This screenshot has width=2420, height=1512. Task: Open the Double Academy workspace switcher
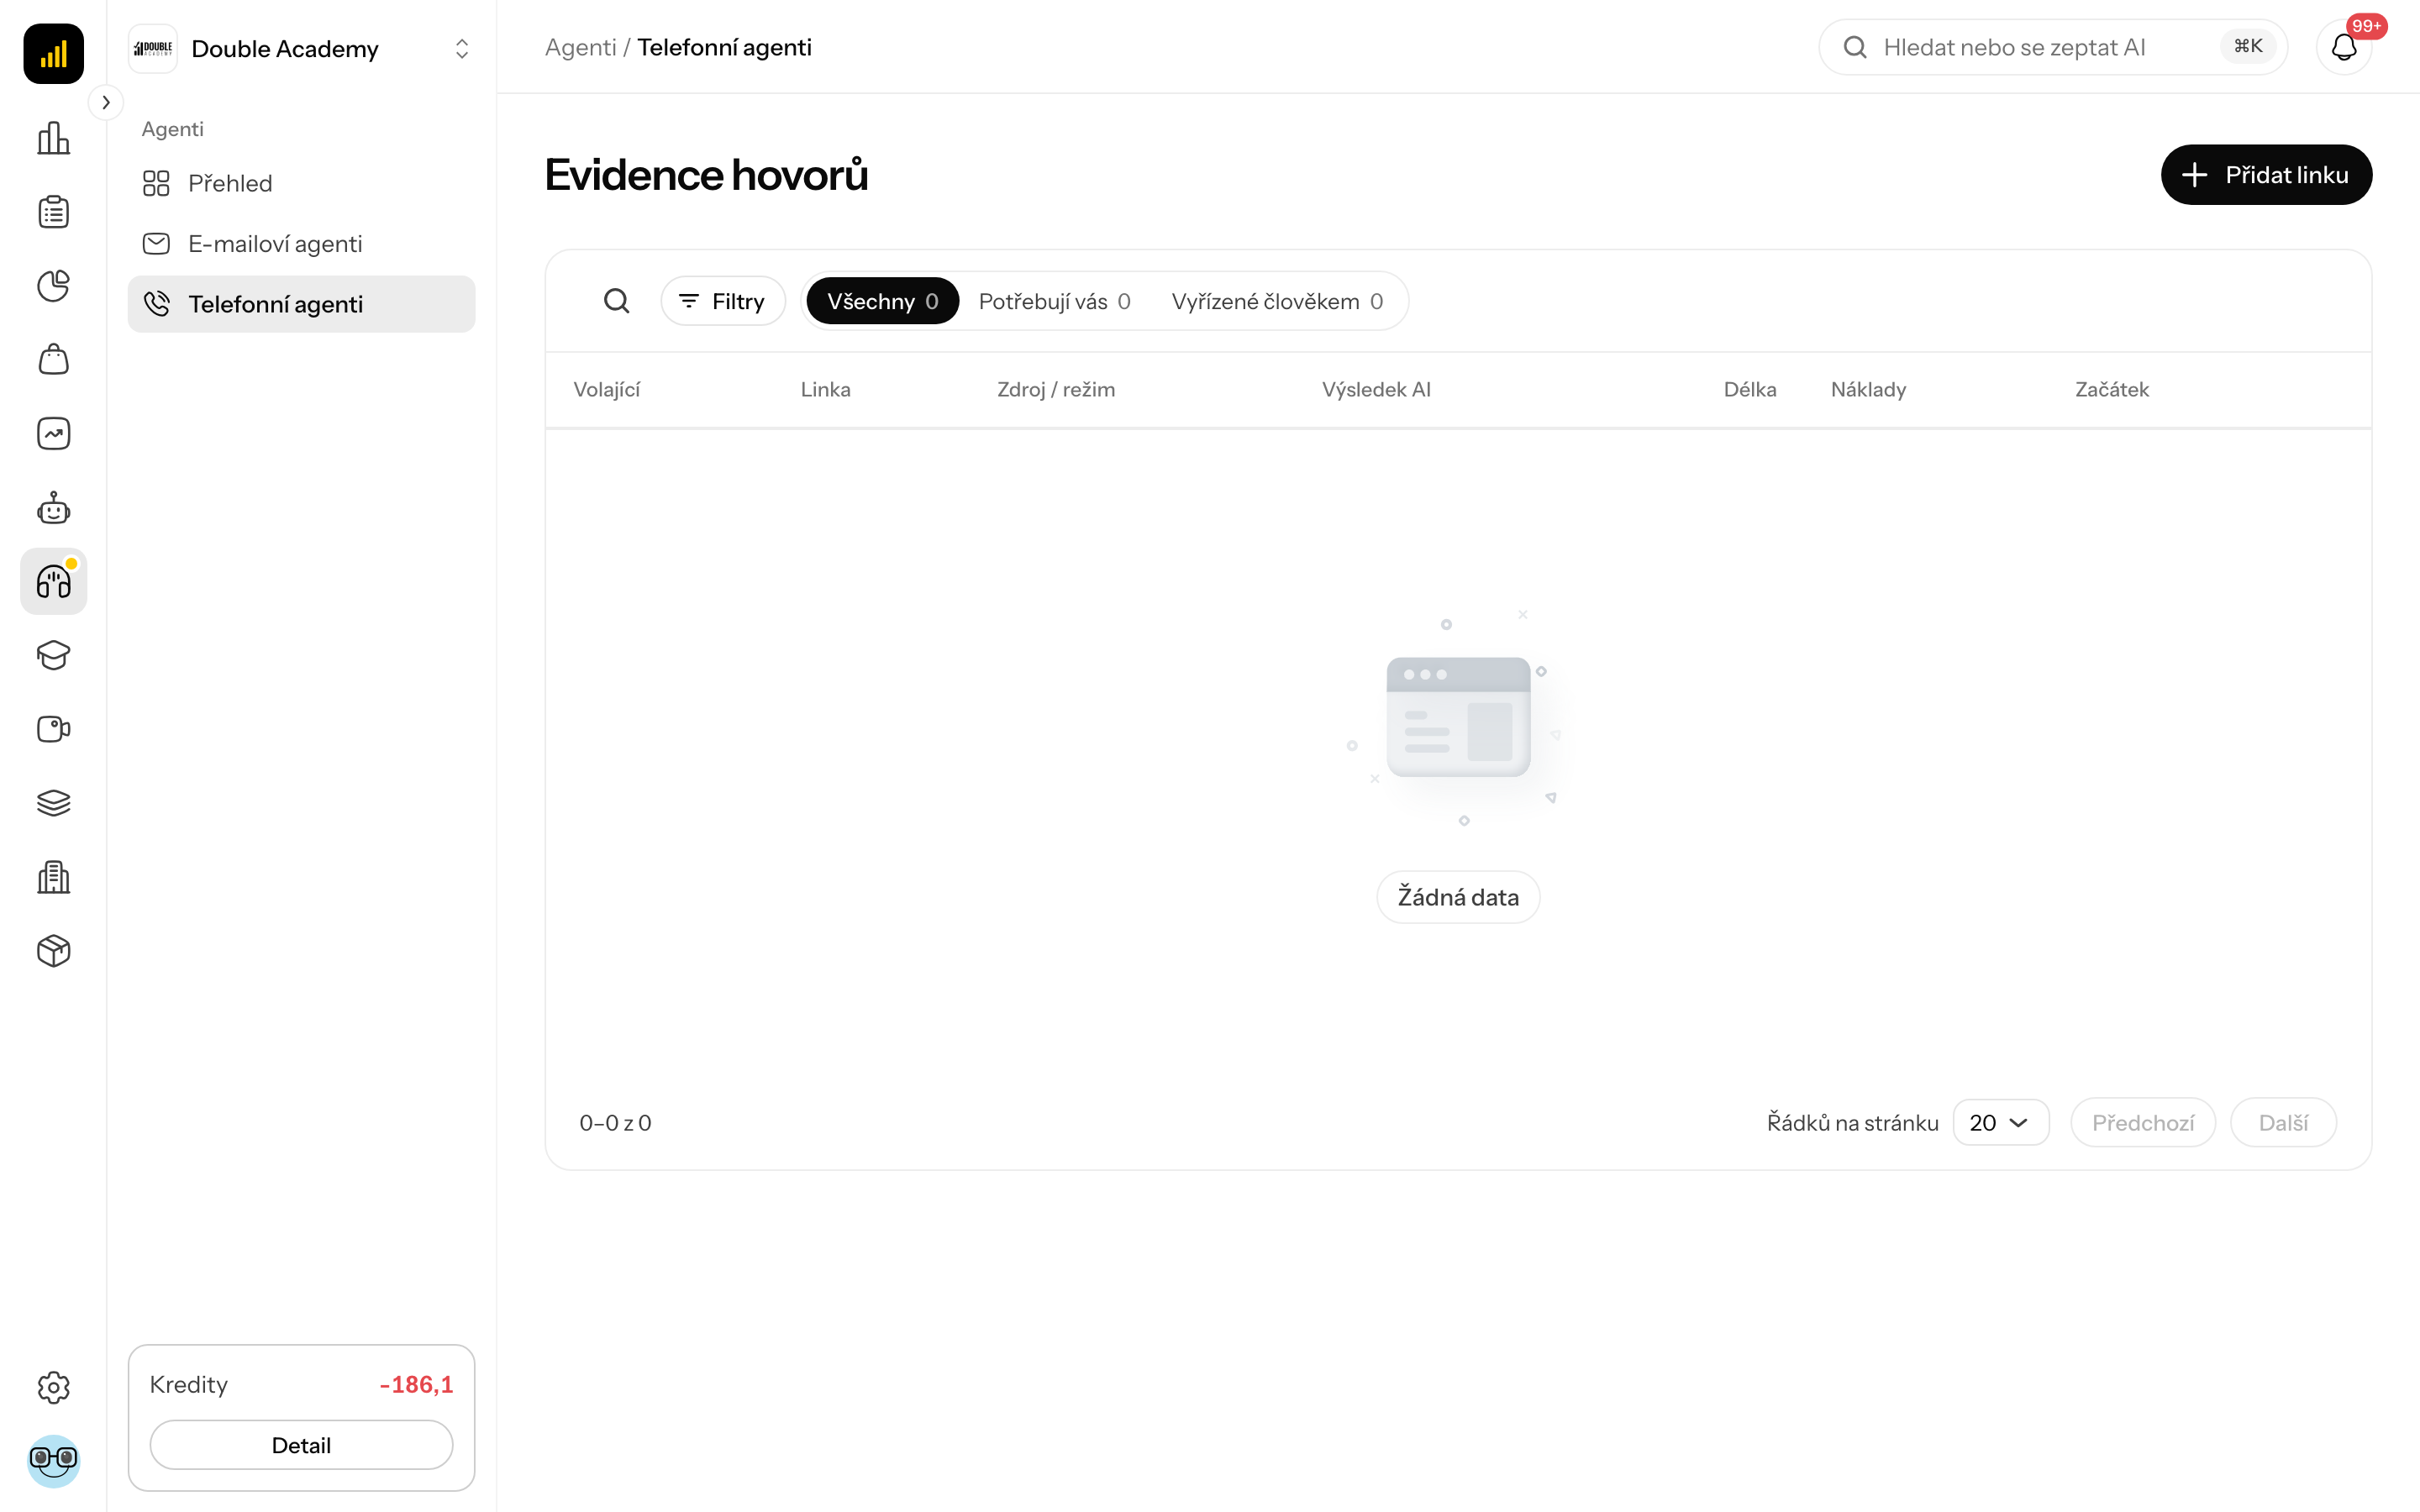(x=301, y=48)
